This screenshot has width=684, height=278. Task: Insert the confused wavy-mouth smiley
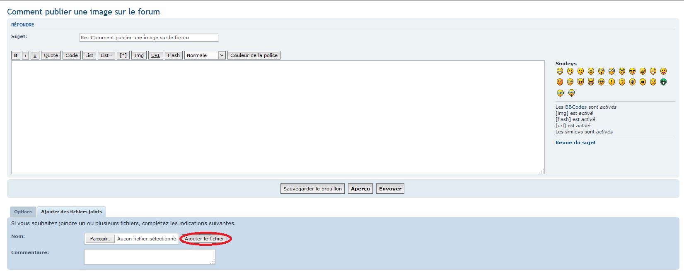point(622,71)
